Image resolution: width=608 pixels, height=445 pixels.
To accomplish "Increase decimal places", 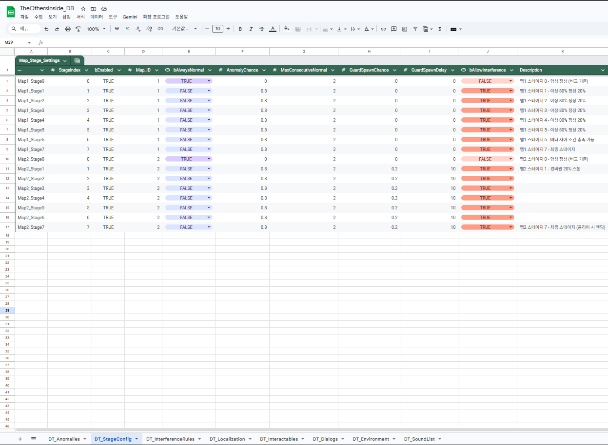I will [149, 29].
